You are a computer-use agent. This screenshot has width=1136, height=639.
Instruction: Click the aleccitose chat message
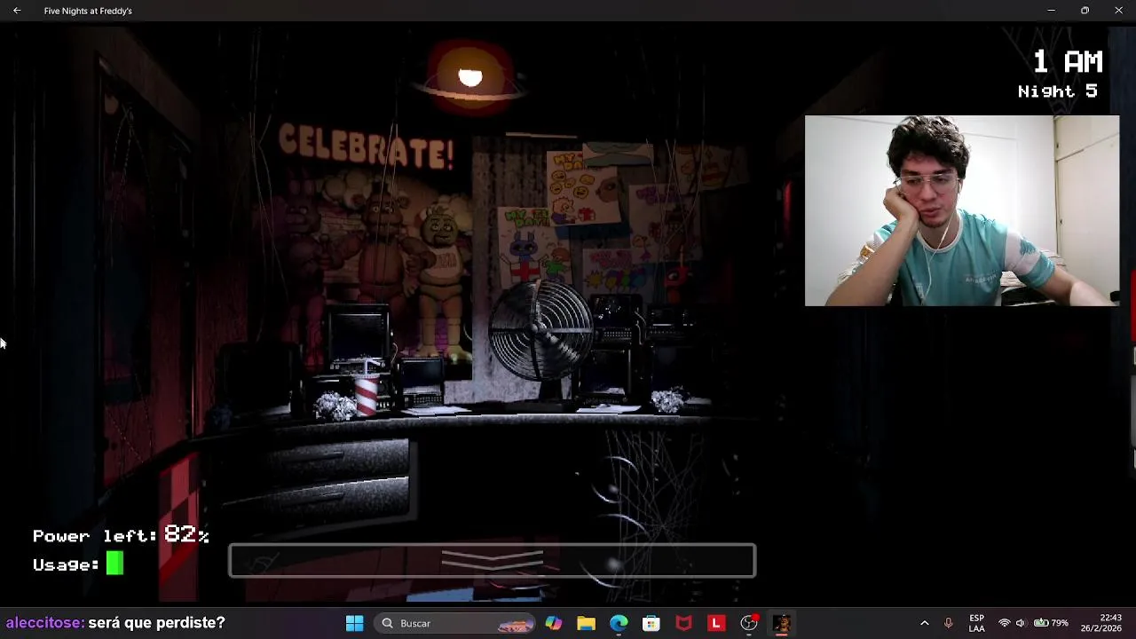[x=115, y=623]
